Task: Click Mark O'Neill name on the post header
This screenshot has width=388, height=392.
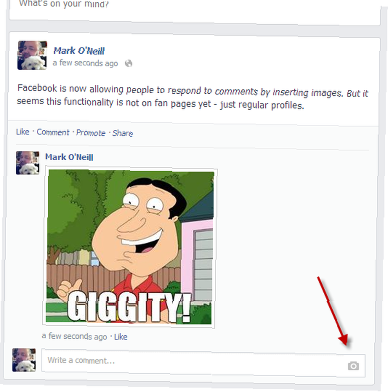Action: coord(79,51)
